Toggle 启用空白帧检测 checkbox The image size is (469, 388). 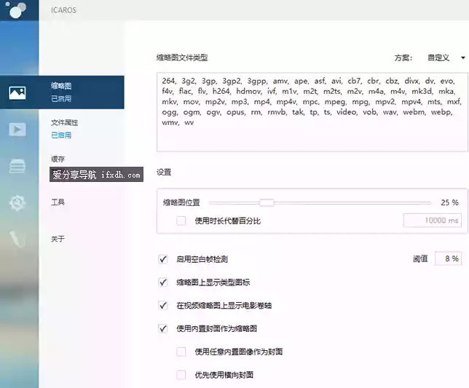pos(163,259)
